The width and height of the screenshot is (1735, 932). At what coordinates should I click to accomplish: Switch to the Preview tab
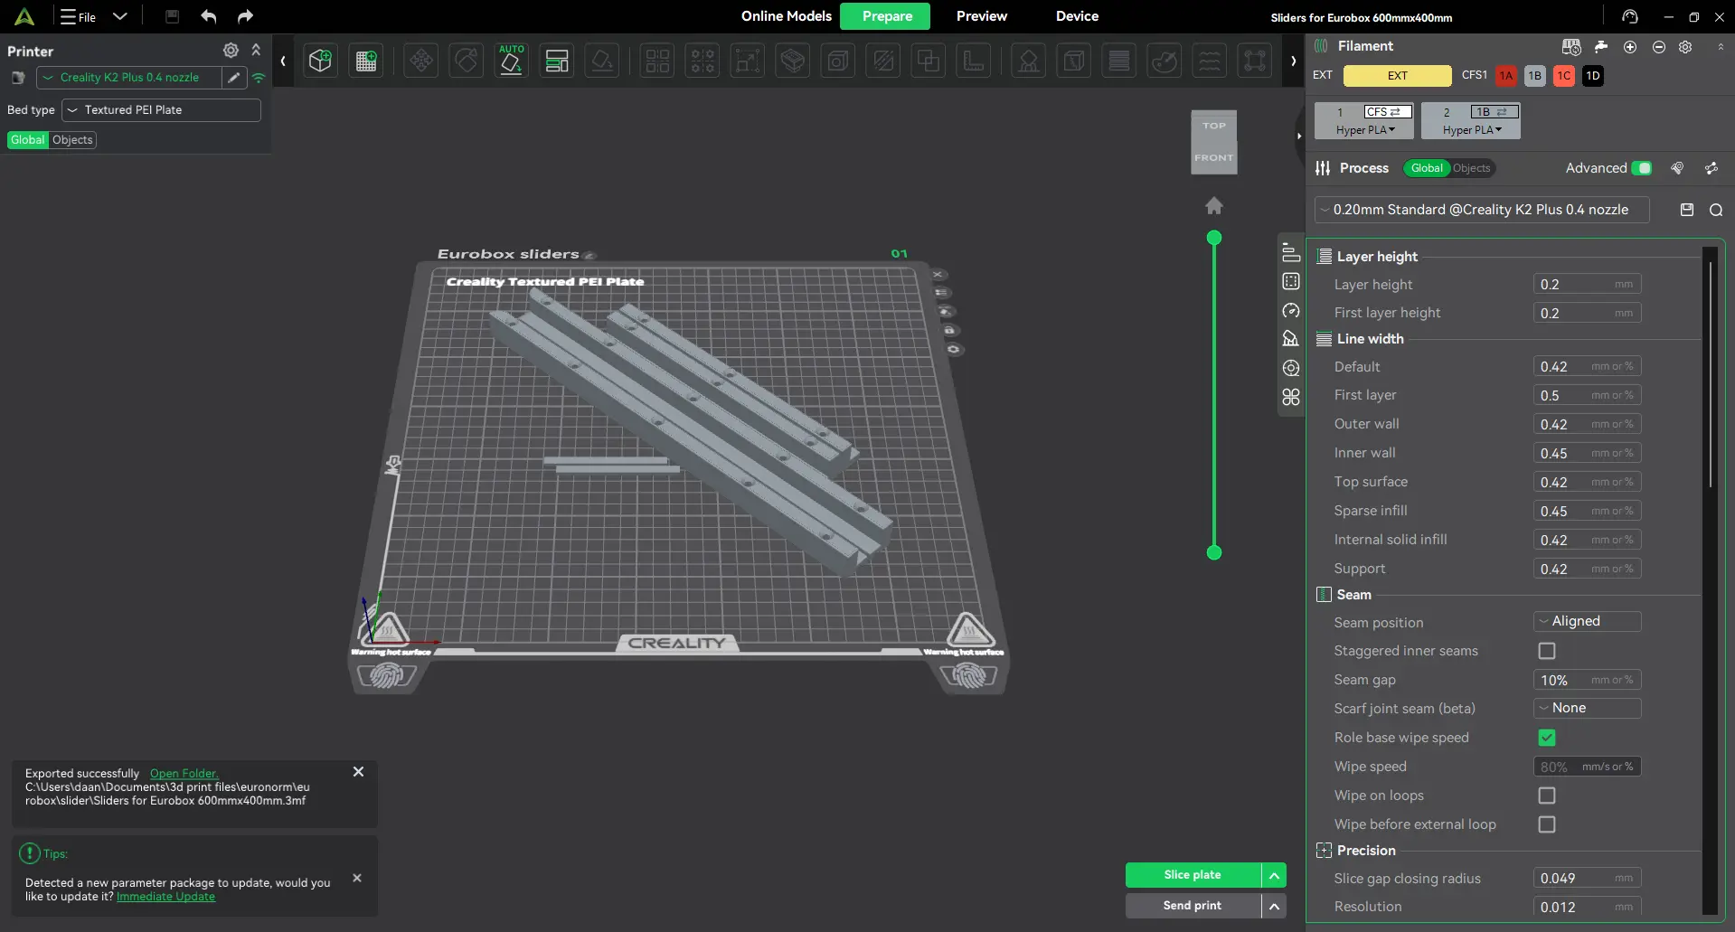pyautogui.click(x=982, y=16)
